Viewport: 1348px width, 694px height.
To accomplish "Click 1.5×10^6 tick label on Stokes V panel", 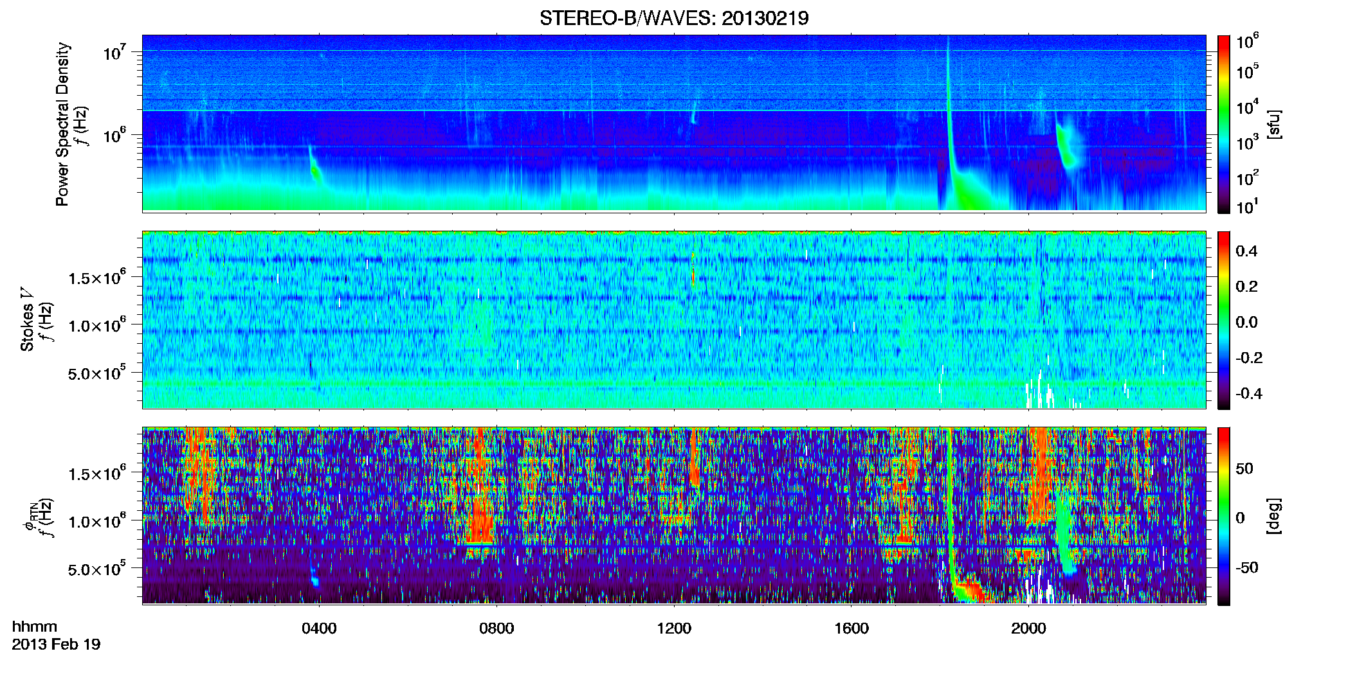I will tap(97, 276).
